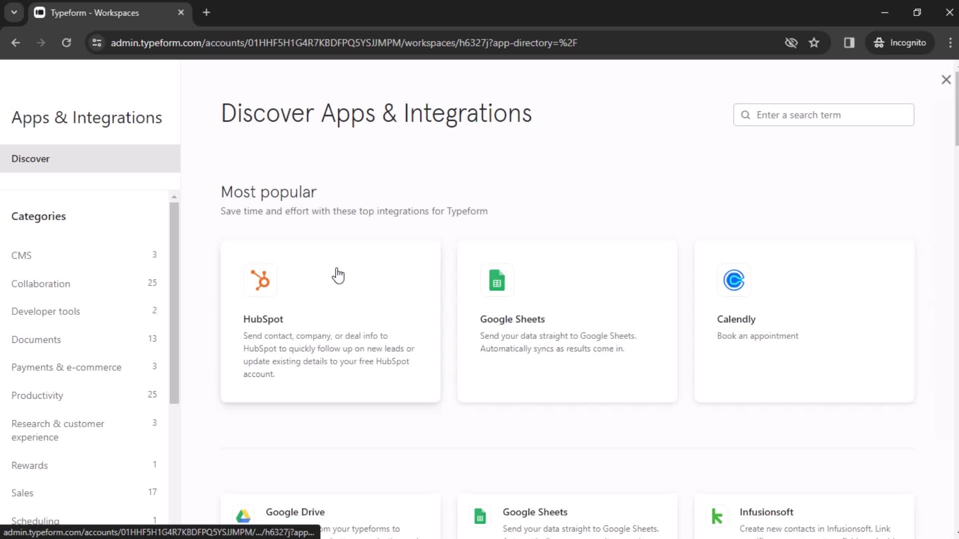Select the Discover menu item
Viewport: 959px width, 539px height.
click(90, 159)
